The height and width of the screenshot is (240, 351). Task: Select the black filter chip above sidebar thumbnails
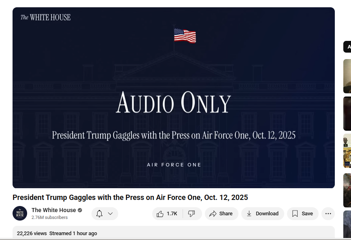[x=347, y=47]
